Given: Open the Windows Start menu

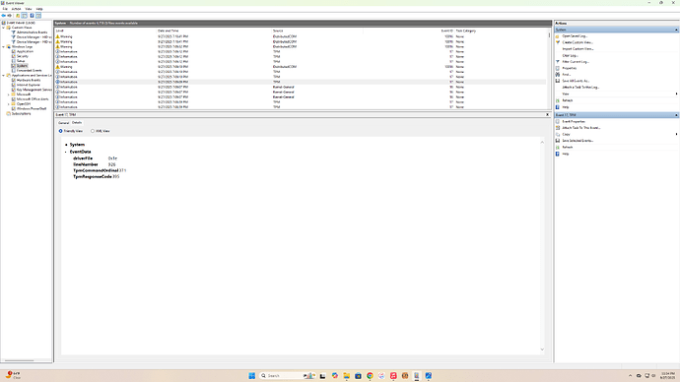Looking at the screenshot, I should click(252, 376).
